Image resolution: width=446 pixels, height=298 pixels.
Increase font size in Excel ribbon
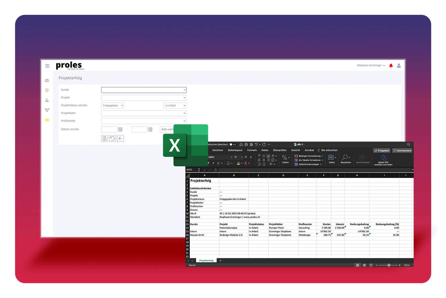[246, 157]
